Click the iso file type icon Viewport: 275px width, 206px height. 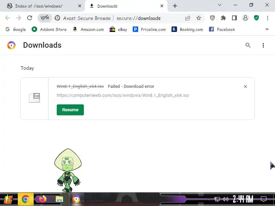click(x=34, y=98)
